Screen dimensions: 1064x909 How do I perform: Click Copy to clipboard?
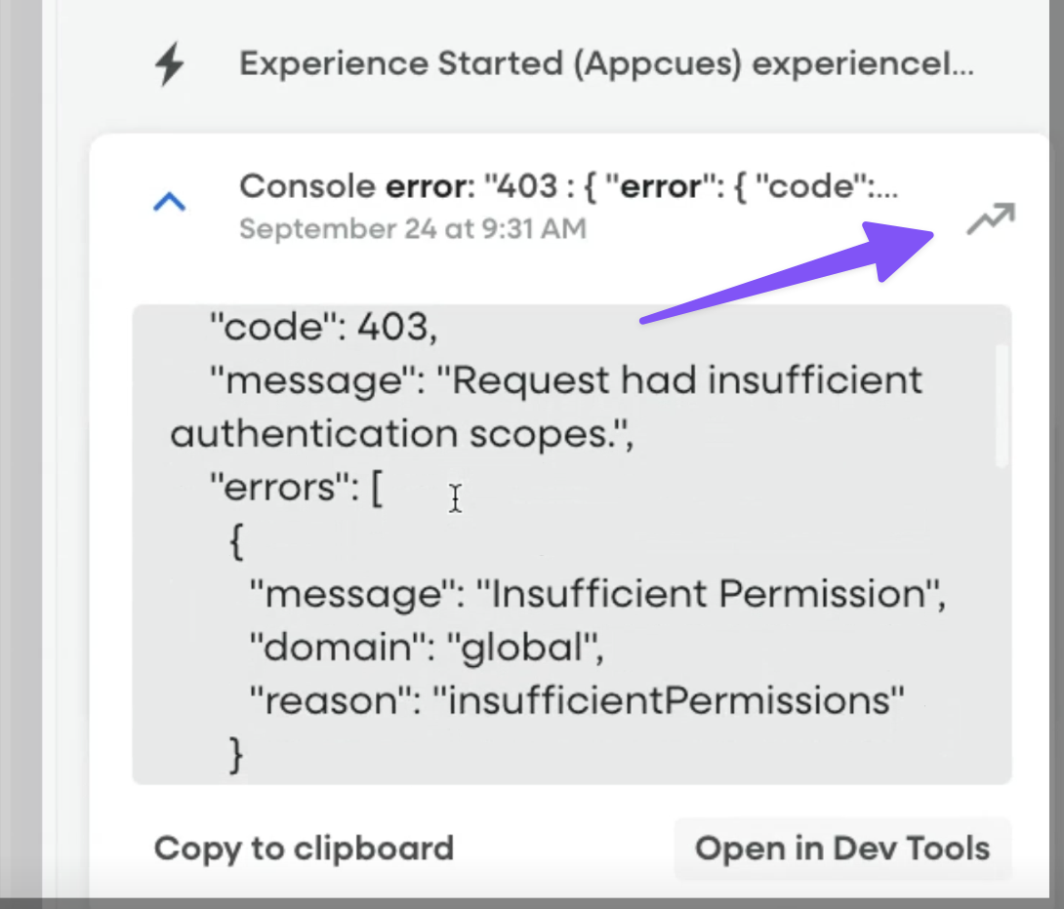[303, 849]
